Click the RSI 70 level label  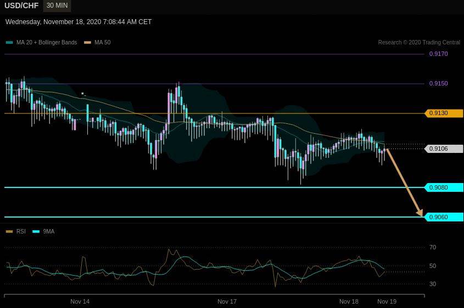click(433, 248)
